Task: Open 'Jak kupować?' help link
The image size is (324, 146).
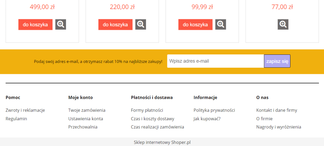Action: click(207, 119)
